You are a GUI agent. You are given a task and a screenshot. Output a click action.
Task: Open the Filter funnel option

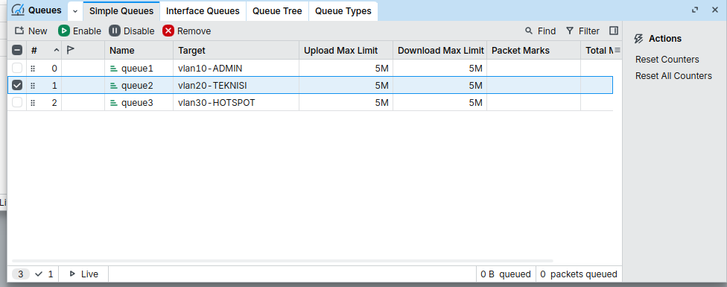(582, 31)
